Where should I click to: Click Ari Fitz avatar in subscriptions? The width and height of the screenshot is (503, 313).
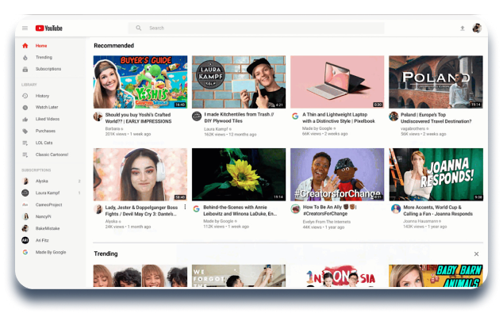click(25, 240)
